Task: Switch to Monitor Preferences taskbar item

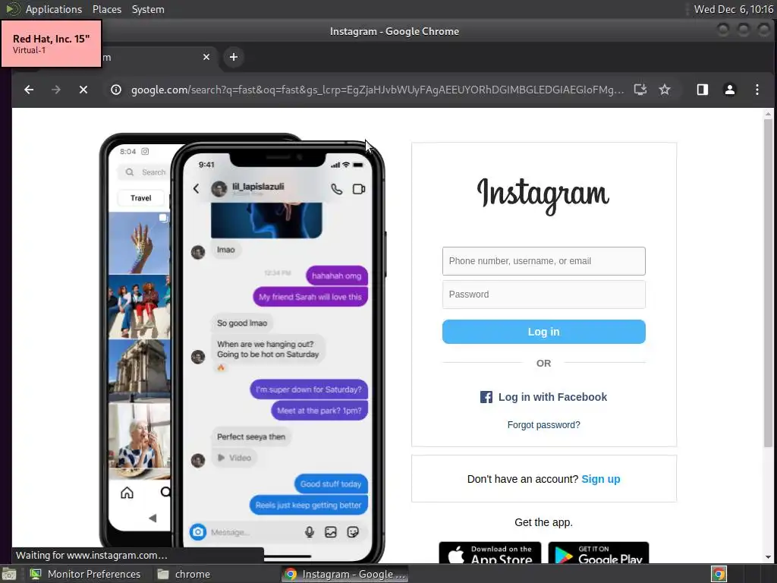Action: point(85,574)
